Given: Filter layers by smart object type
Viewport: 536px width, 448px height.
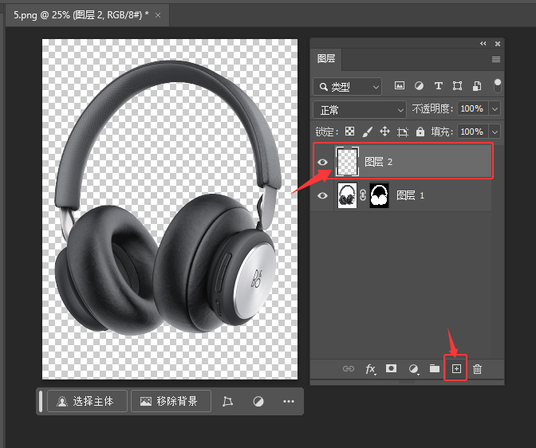Looking at the screenshot, I should (477, 85).
